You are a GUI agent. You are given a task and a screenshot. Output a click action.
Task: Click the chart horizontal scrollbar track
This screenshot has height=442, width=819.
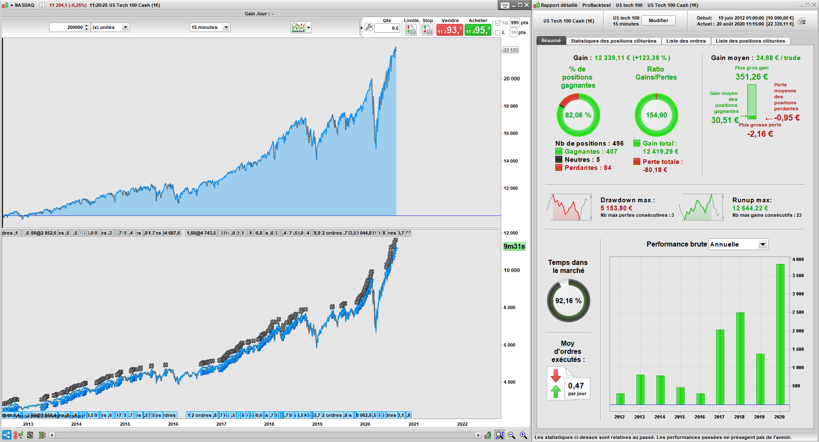pyautogui.click(x=265, y=435)
